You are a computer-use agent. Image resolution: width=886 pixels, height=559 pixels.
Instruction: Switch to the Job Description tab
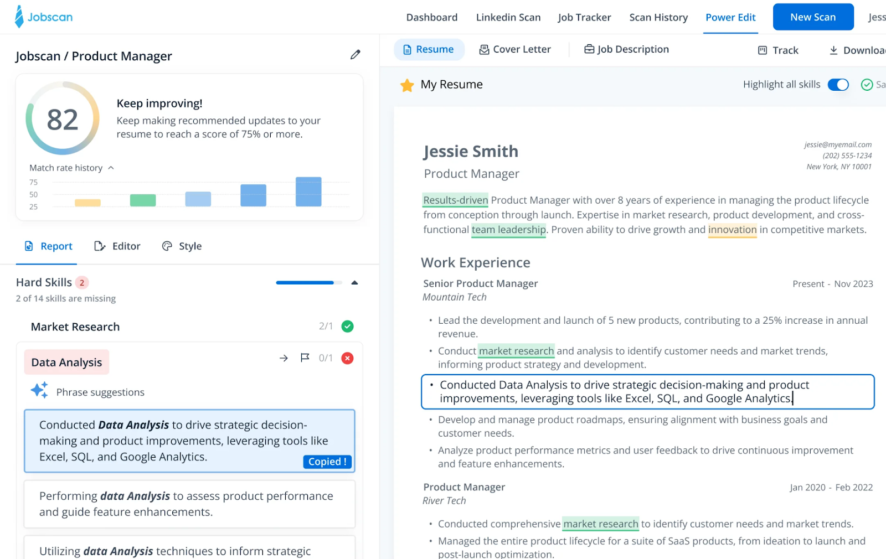point(626,49)
